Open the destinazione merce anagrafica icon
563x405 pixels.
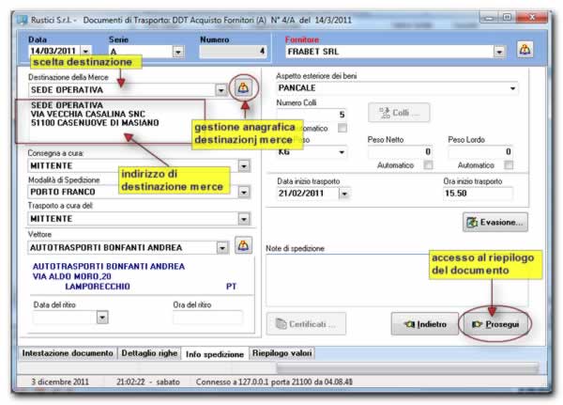(243, 89)
